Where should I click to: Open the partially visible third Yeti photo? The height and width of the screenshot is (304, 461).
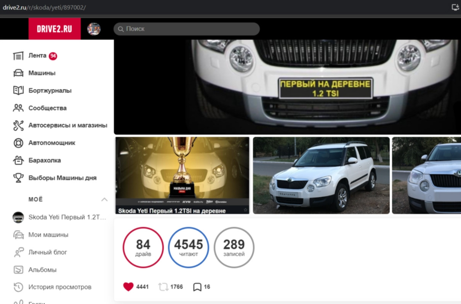coord(426,175)
